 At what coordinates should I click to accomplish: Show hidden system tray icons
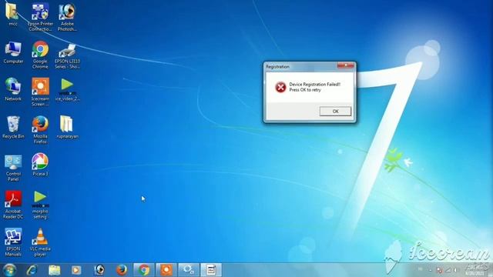(x=430, y=270)
